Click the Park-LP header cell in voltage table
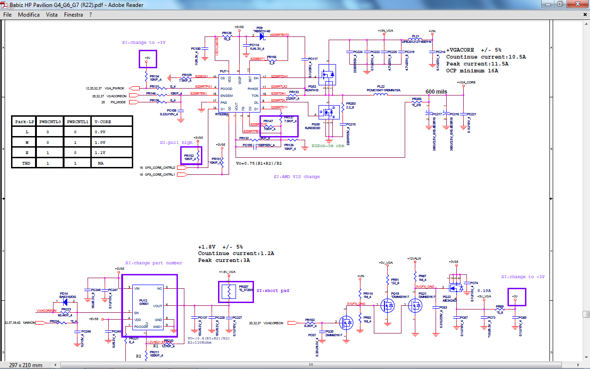 pos(24,122)
